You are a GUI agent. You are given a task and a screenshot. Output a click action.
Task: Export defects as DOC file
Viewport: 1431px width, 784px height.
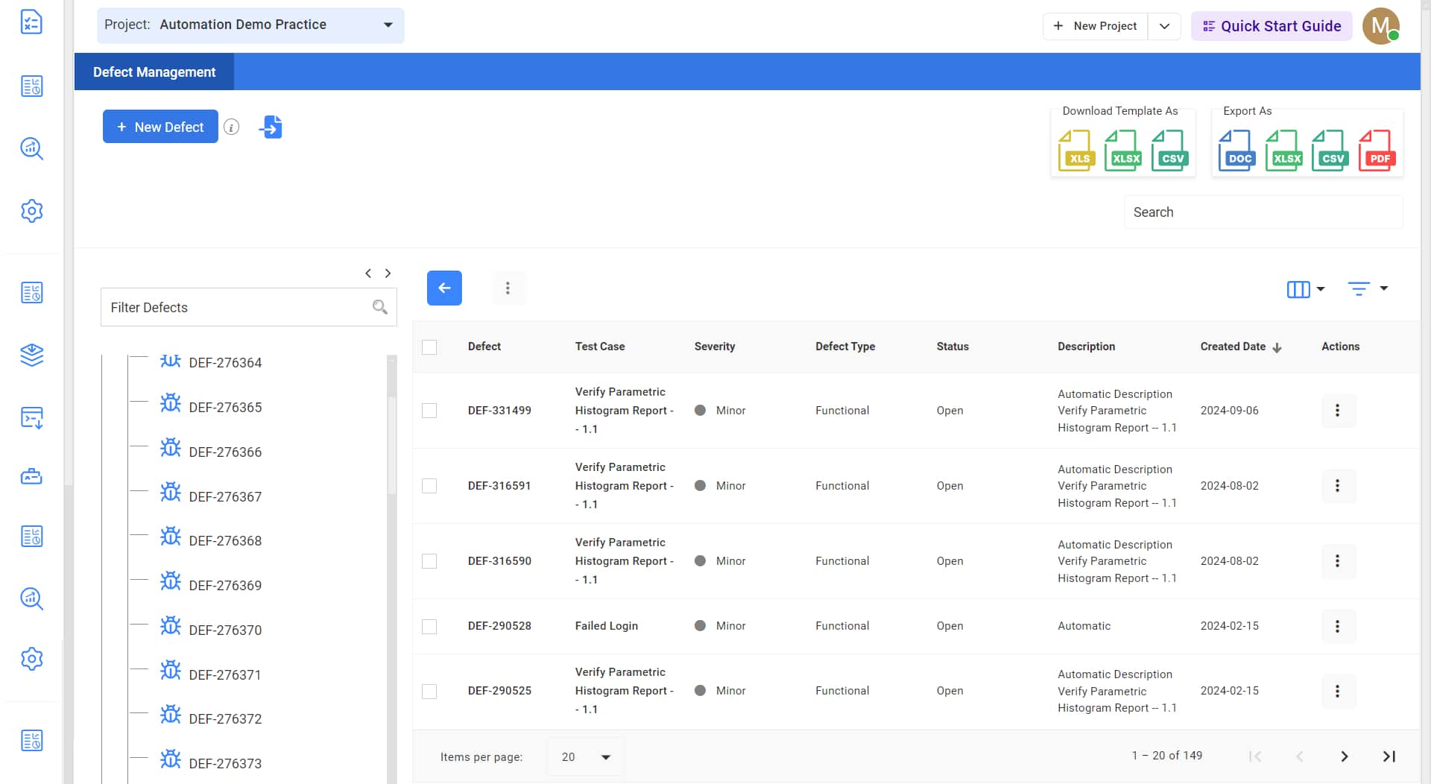click(x=1236, y=150)
